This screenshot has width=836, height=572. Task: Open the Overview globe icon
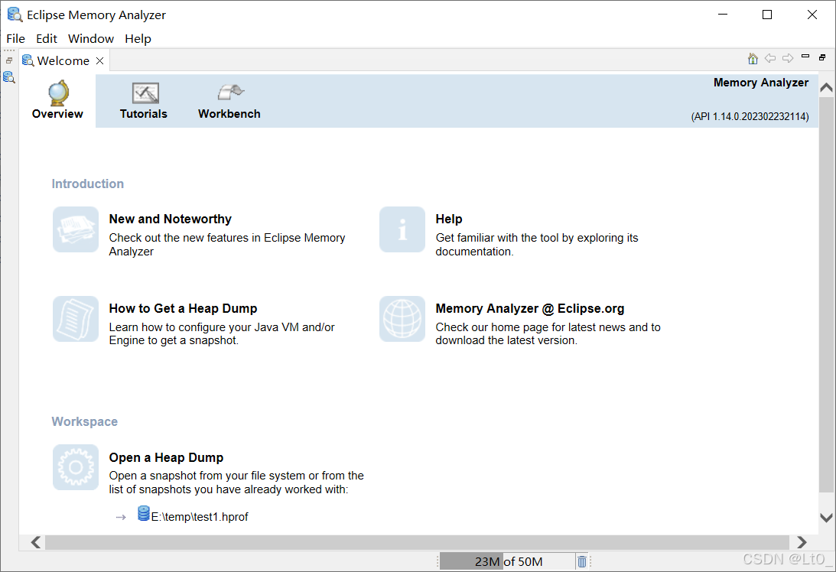(58, 93)
